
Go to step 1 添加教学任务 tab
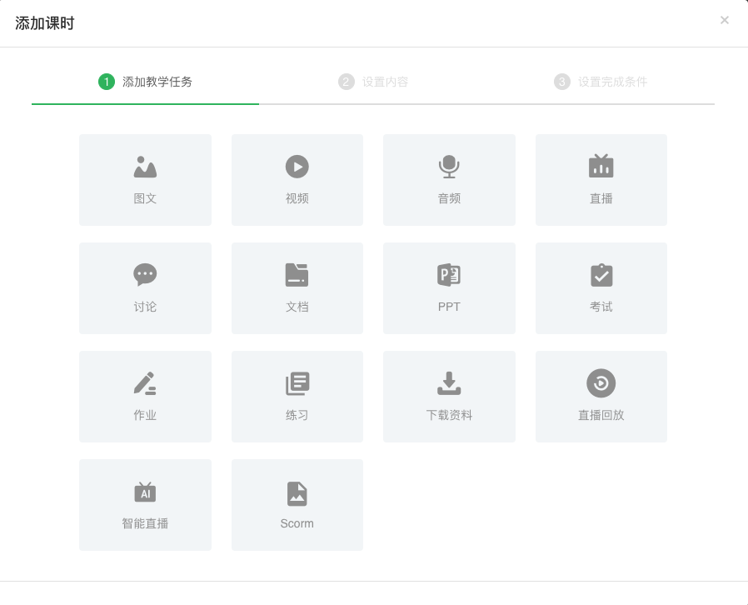[x=146, y=82]
